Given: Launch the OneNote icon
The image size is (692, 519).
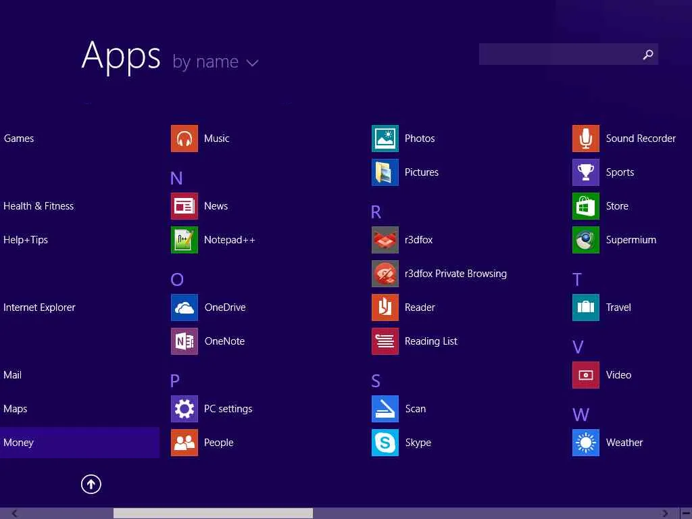Looking at the screenshot, I should click(184, 341).
